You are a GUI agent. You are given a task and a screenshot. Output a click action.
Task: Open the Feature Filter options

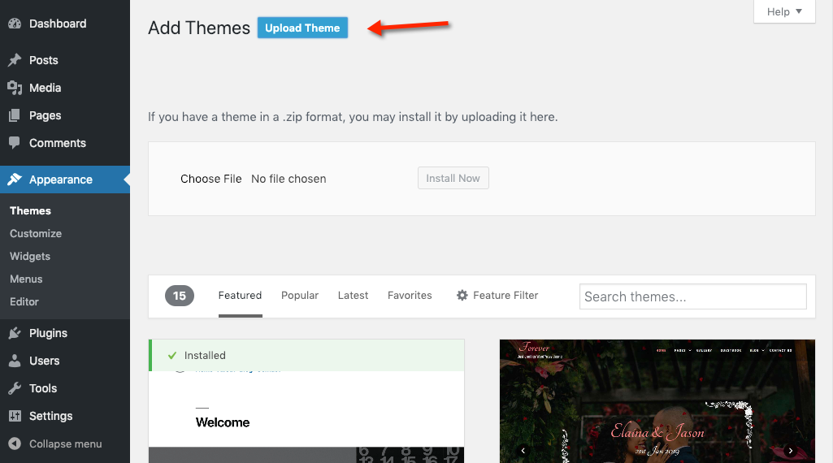(x=497, y=296)
